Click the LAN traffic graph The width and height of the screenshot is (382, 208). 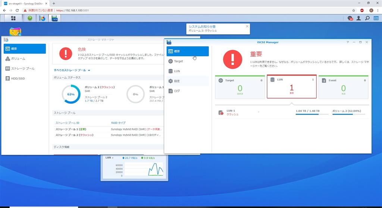pos(144,169)
